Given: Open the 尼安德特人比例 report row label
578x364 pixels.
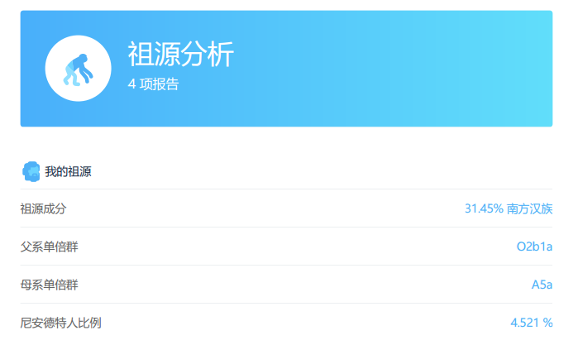Looking at the screenshot, I should click(x=61, y=323).
